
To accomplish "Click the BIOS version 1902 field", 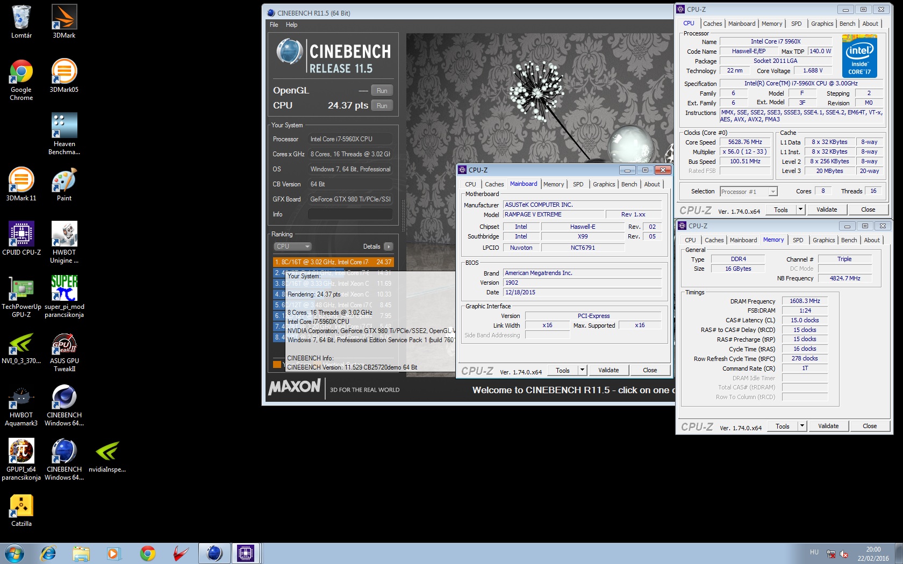I will pos(582,283).
